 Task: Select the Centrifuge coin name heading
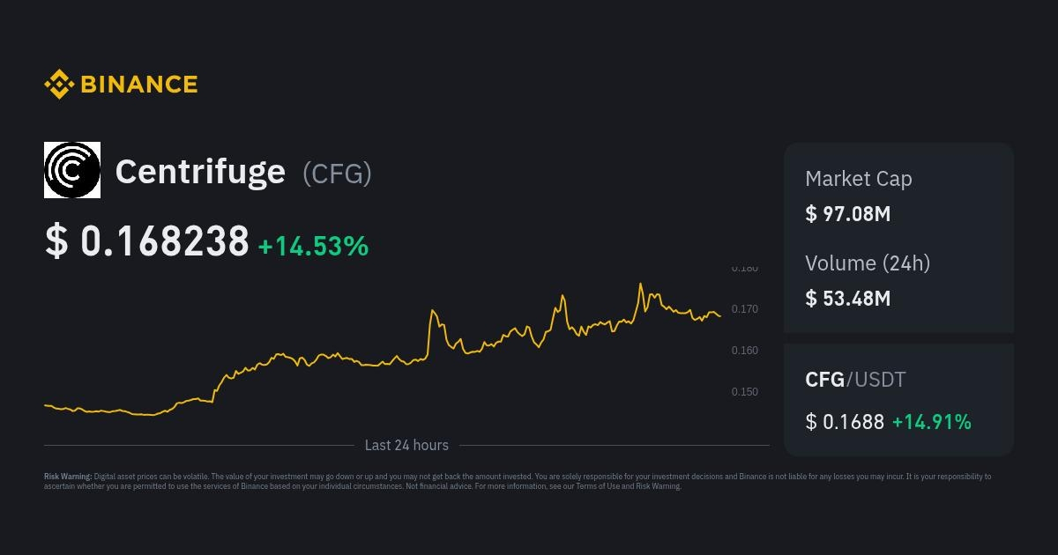click(200, 172)
